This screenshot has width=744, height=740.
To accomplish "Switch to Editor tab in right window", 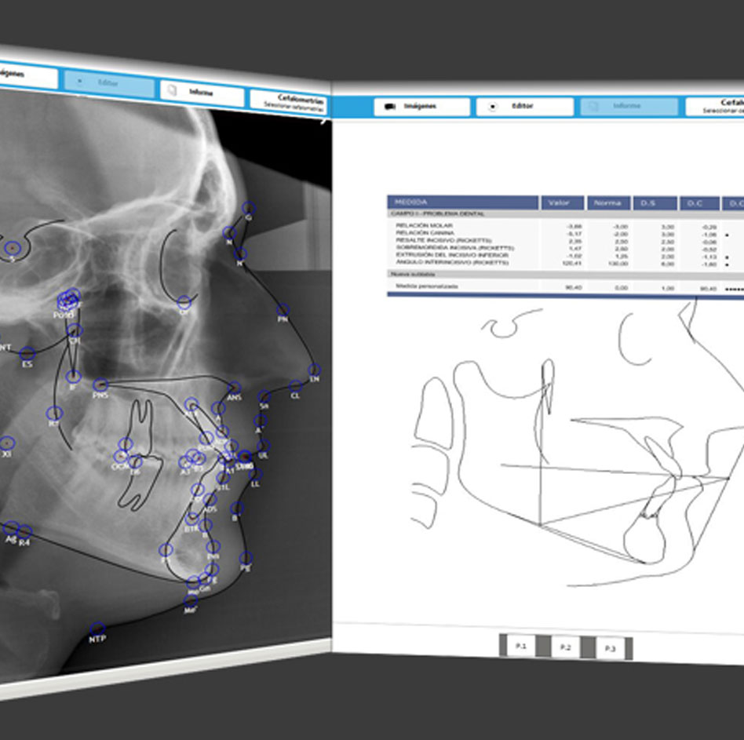I will [523, 107].
